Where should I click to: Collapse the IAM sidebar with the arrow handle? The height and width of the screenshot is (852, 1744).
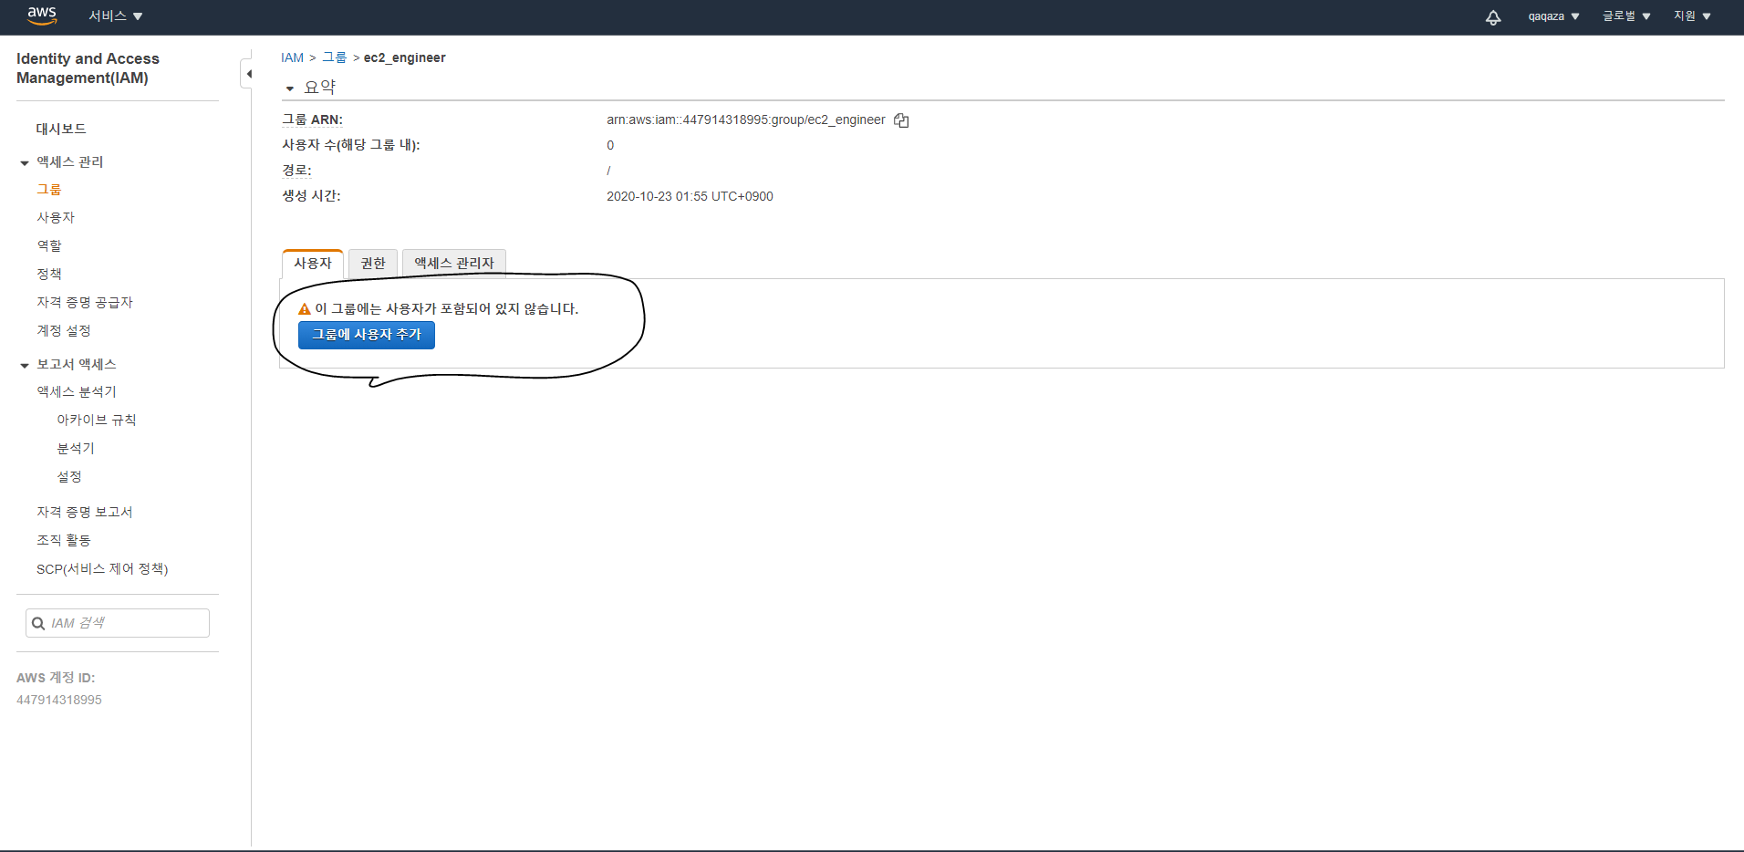[247, 74]
